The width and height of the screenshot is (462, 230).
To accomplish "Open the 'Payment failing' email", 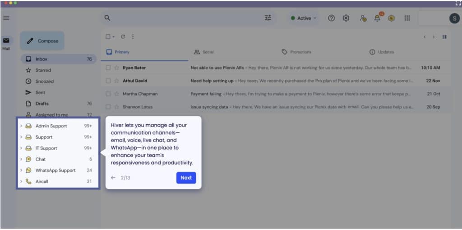I will [276, 94].
